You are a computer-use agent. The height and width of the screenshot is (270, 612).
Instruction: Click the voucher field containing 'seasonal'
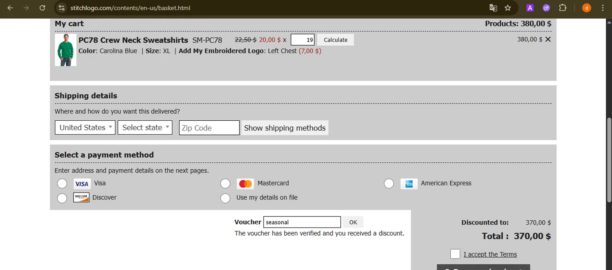point(302,222)
